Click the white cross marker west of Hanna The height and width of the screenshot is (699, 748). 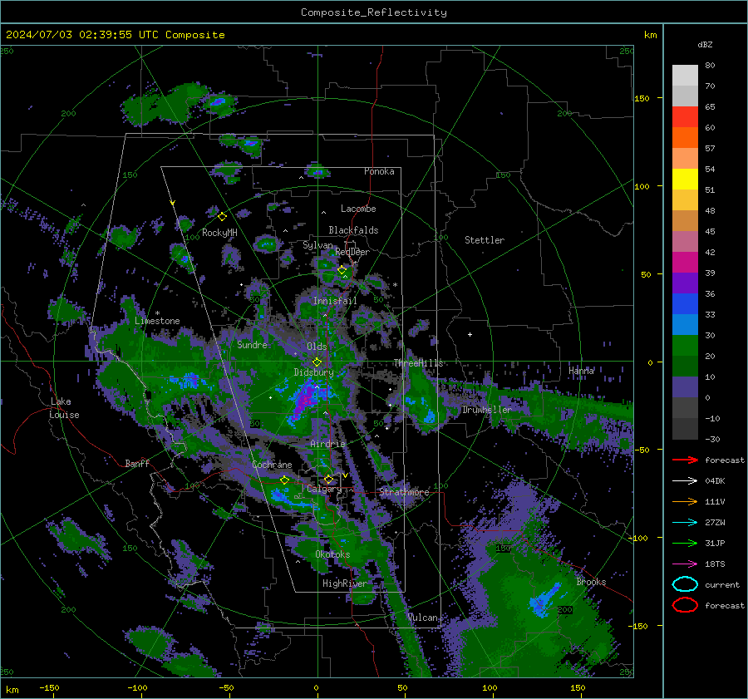coord(470,334)
